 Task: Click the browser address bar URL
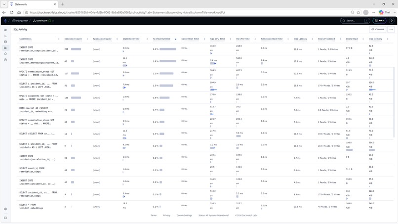pos(127,12)
